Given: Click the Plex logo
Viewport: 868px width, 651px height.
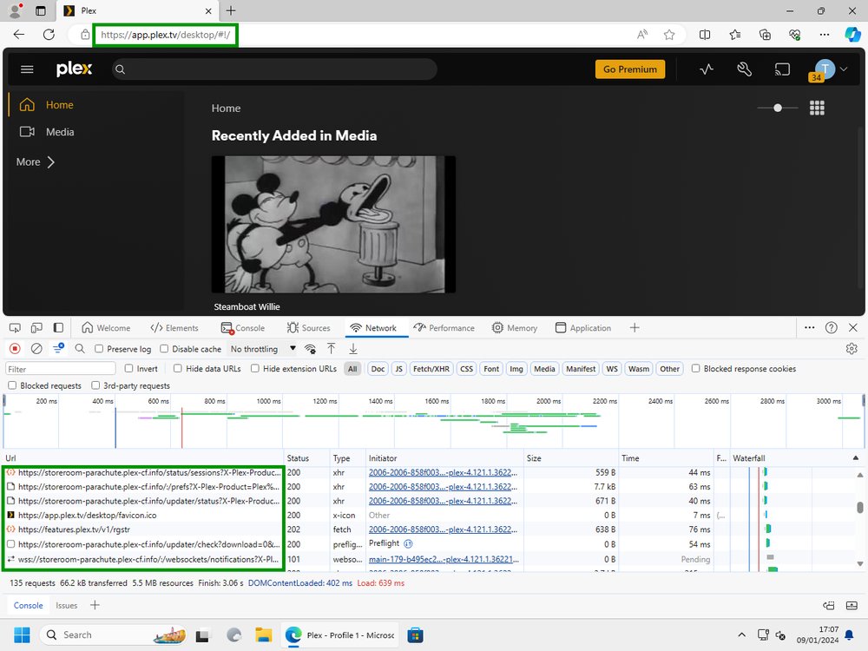Looking at the screenshot, I should tap(74, 69).
